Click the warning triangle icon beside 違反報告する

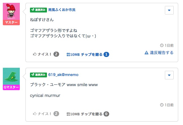(146, 52)
